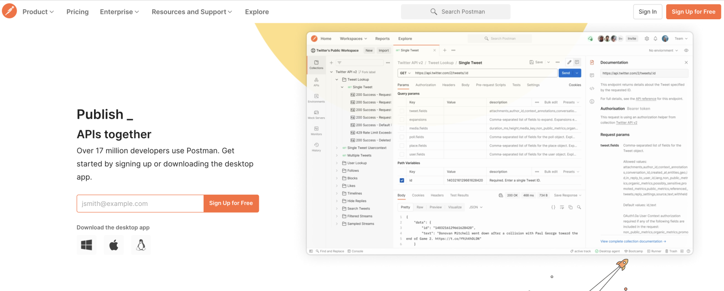Collapse the Tweet Lookup folder
The width and height of the screenshot is (724, 291).
(x=337, y=80)
